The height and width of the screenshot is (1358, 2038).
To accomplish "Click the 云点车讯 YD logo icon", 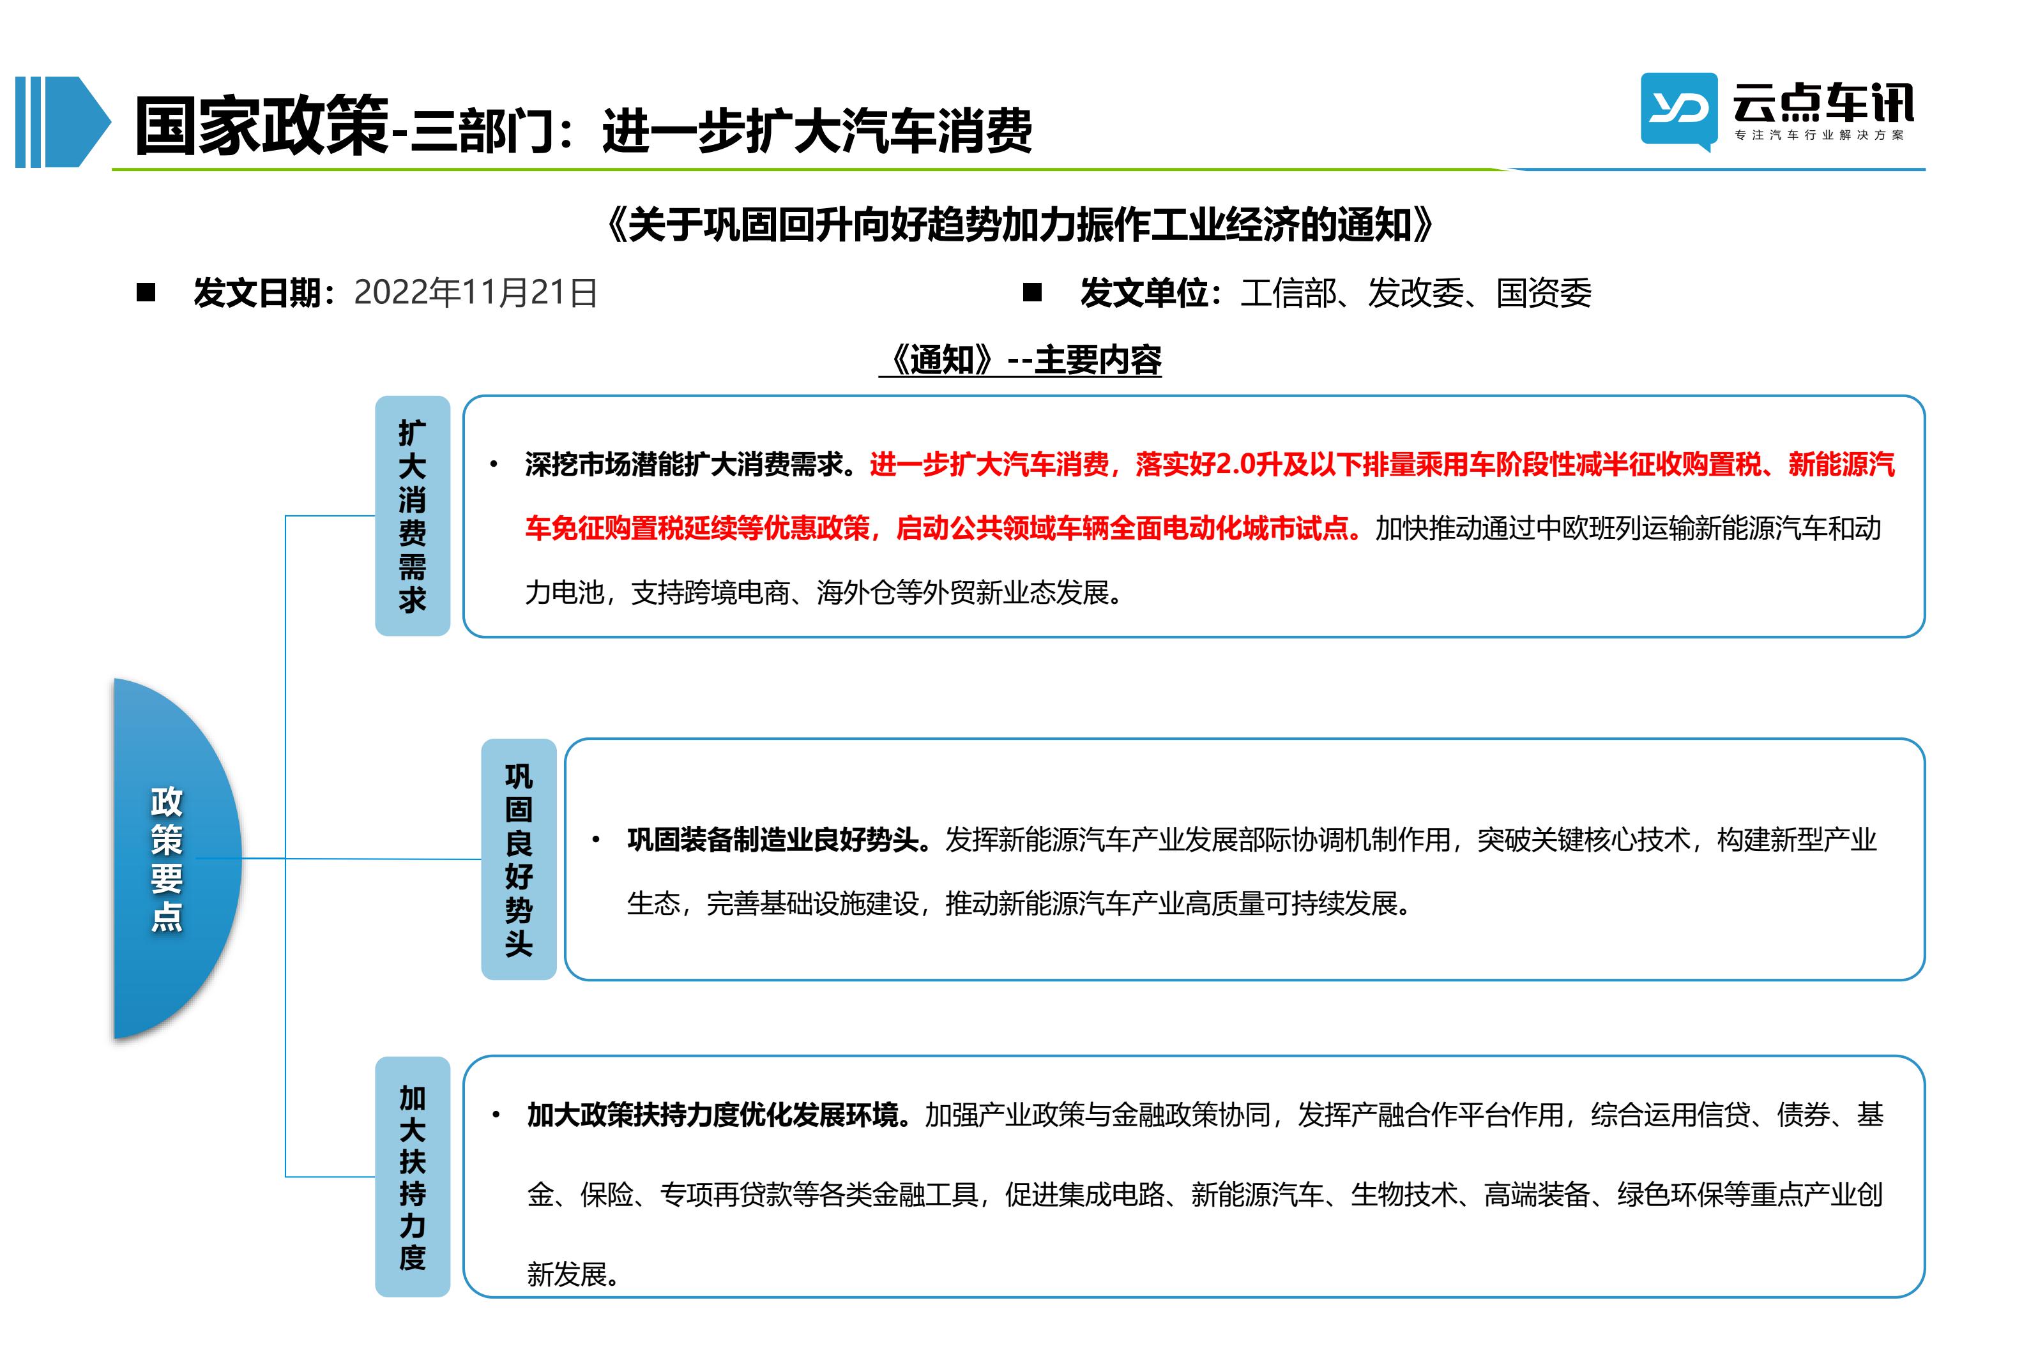I will point(1678,112).
